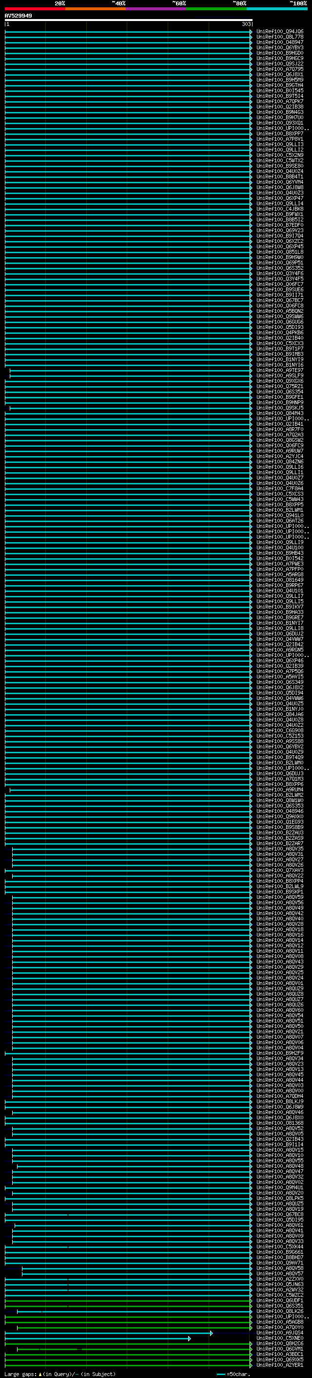Click the purple ~60% identity color segment

[156, 9]
